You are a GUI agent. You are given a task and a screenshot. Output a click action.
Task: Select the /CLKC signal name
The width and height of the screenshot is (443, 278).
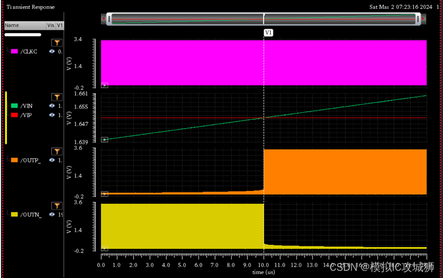pos(28,52)
